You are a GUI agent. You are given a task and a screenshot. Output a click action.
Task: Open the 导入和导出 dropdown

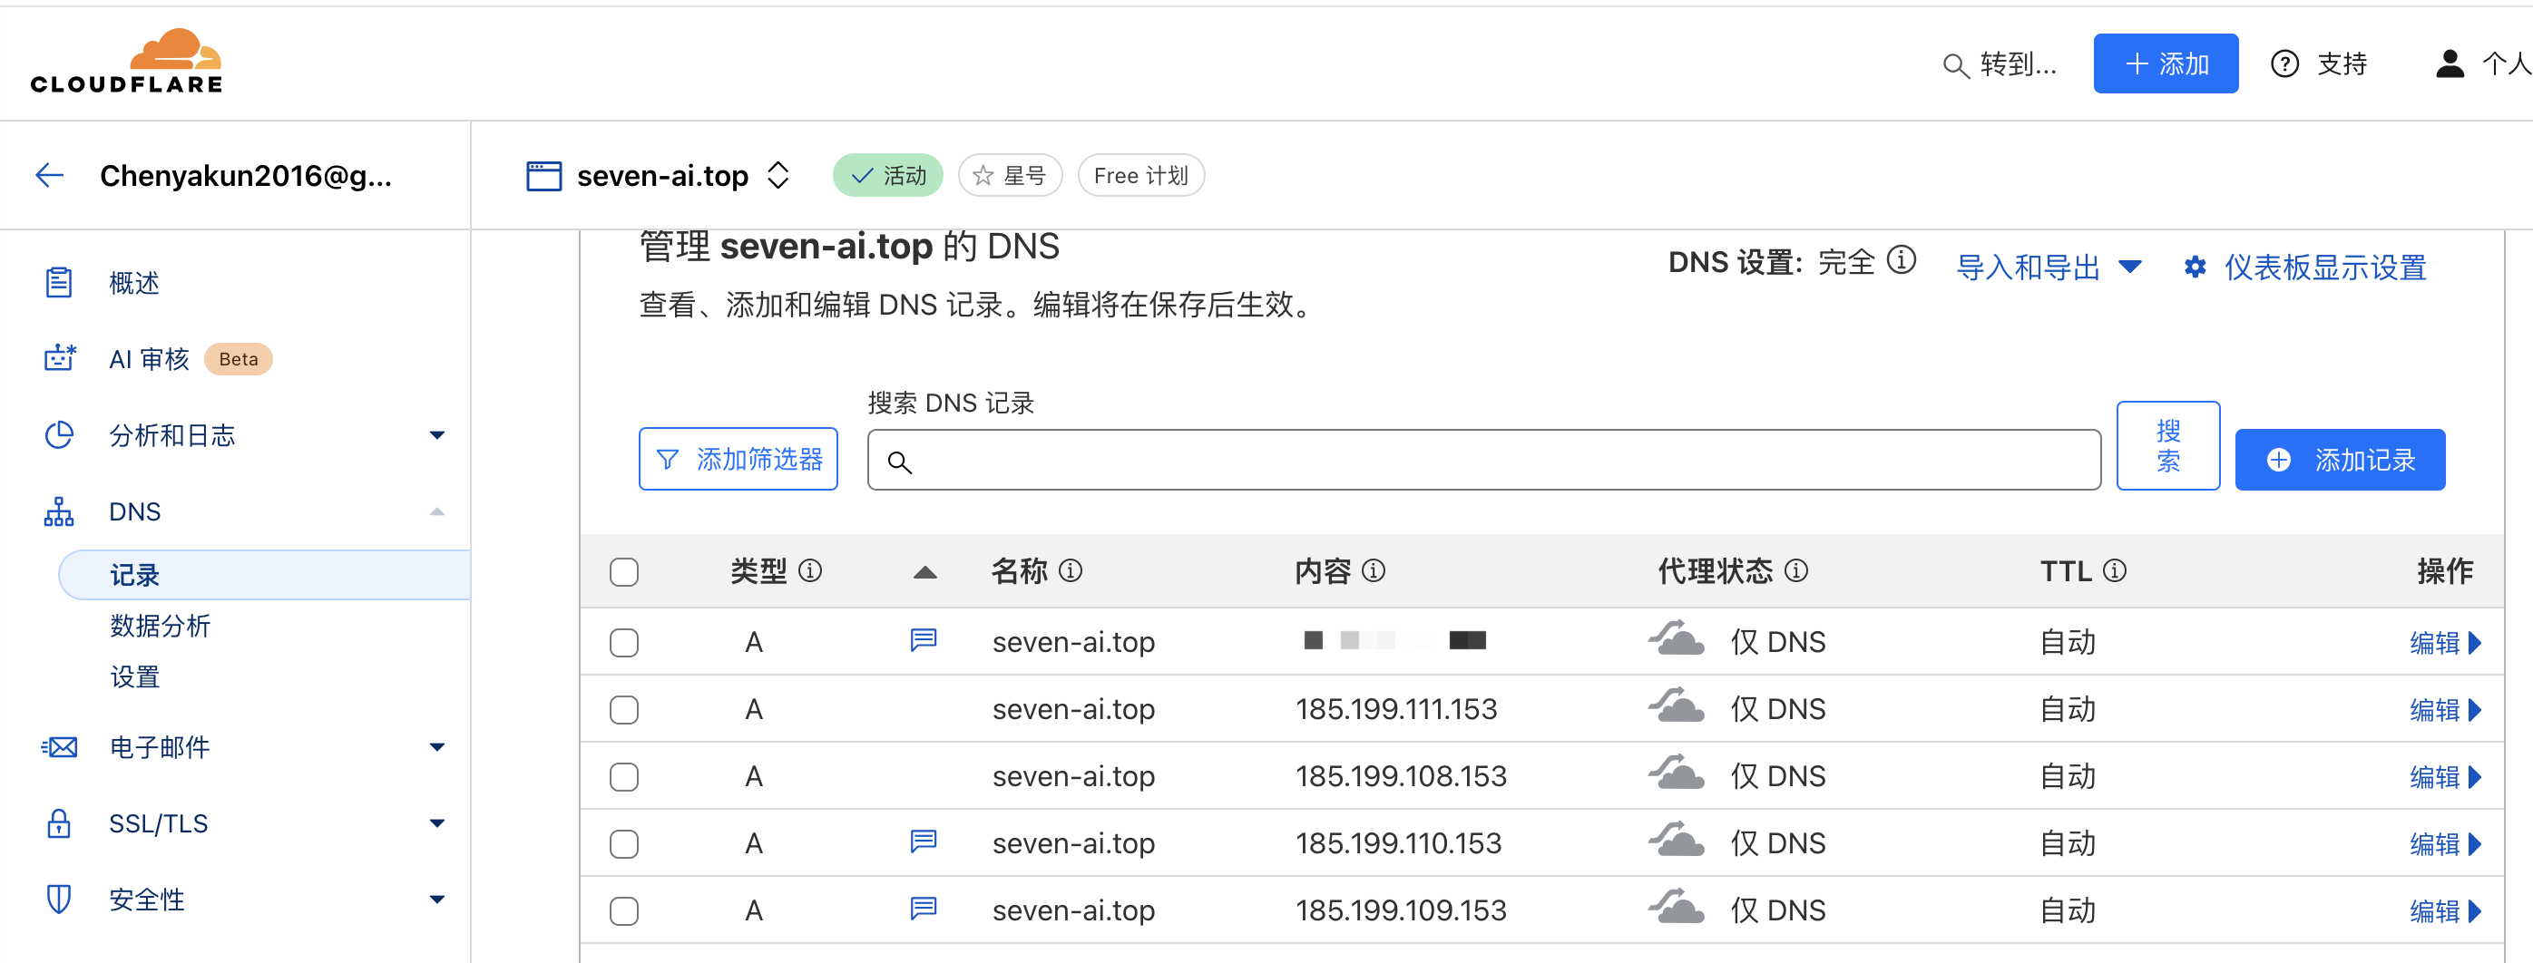2049,267
